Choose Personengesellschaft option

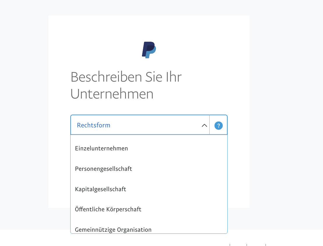(149, 169)
